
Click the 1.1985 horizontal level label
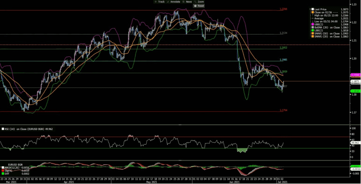coord(283,60)
